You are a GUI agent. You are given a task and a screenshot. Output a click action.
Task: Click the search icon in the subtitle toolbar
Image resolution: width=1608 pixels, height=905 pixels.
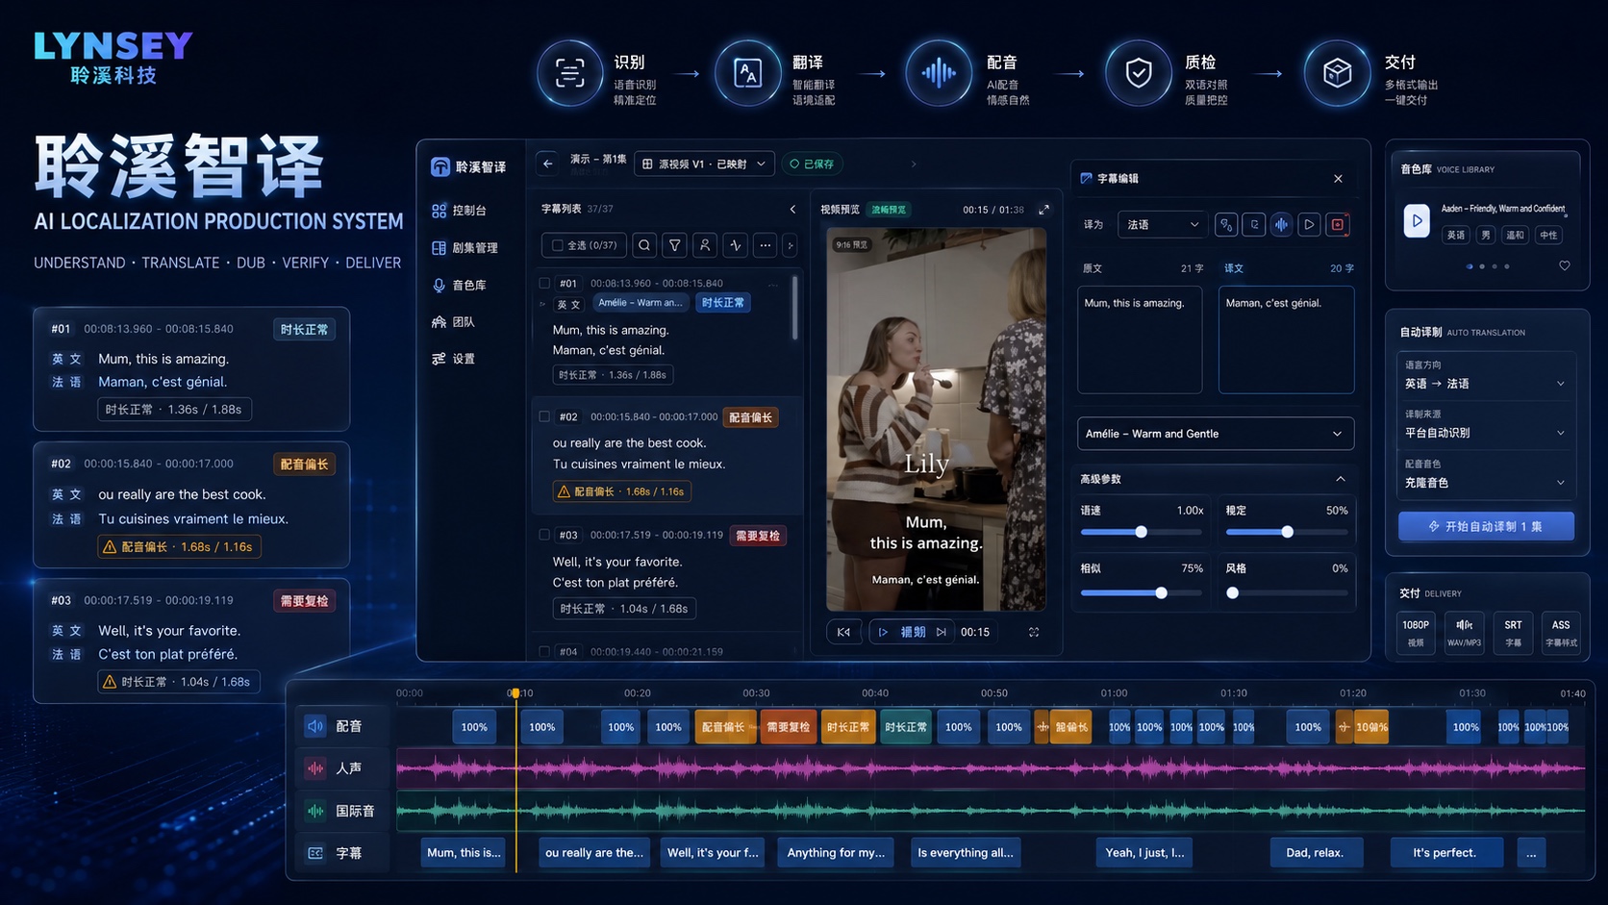click(x=644, y=245)
